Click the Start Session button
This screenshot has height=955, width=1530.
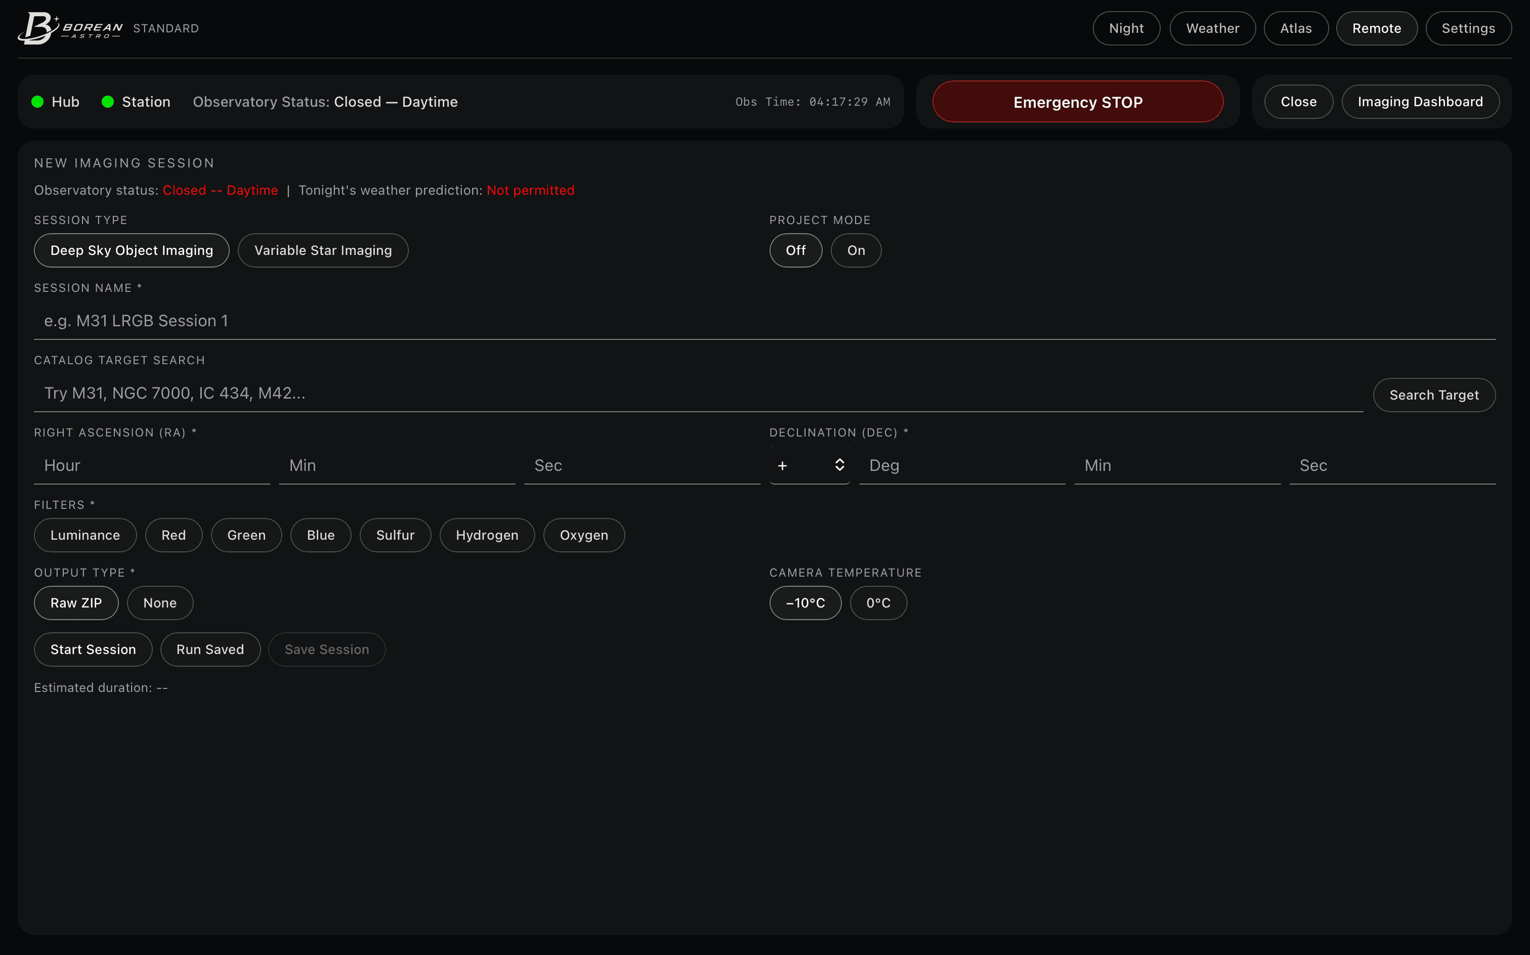(93, 650)
